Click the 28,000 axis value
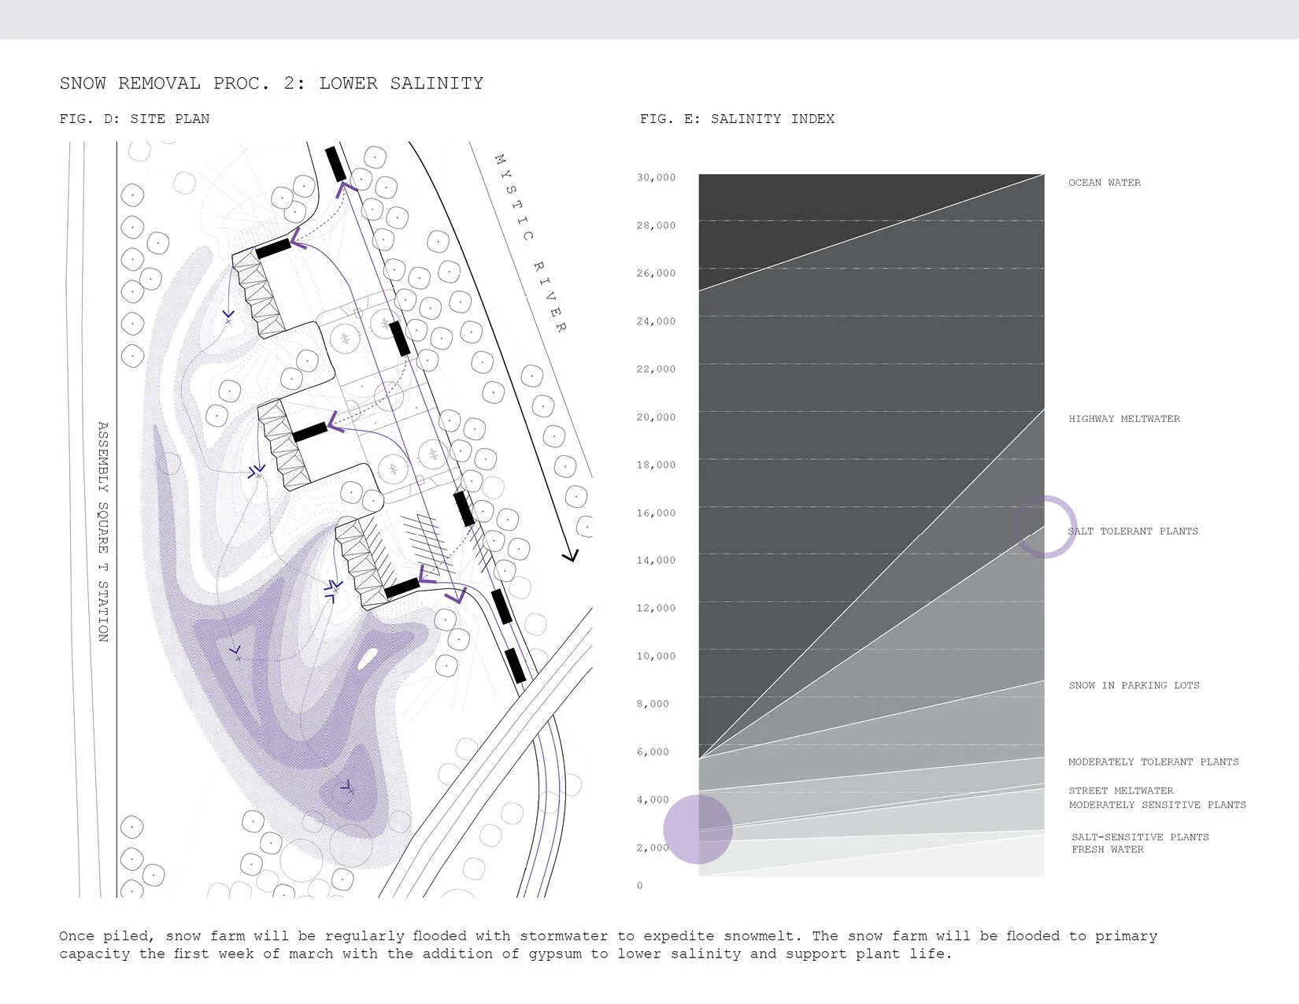Viewport: 1299px width, 1004px height. coord(656,226)
